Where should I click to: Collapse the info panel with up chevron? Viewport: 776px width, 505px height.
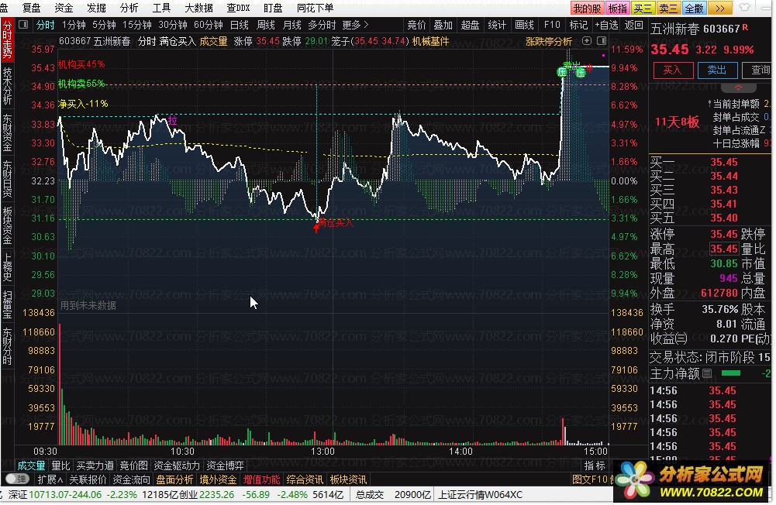pyautogui.click(x=738, y=88)
